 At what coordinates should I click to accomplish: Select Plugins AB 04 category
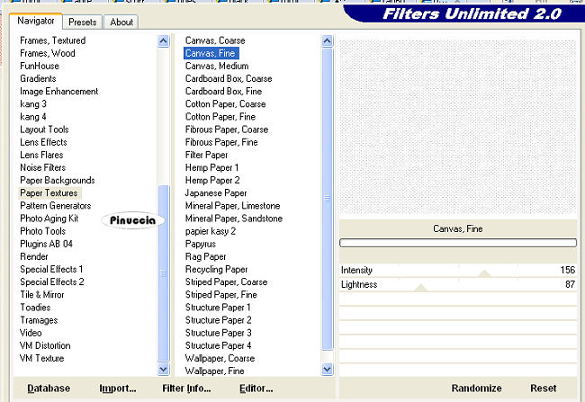pyautogui.click(x=46, y=244)
